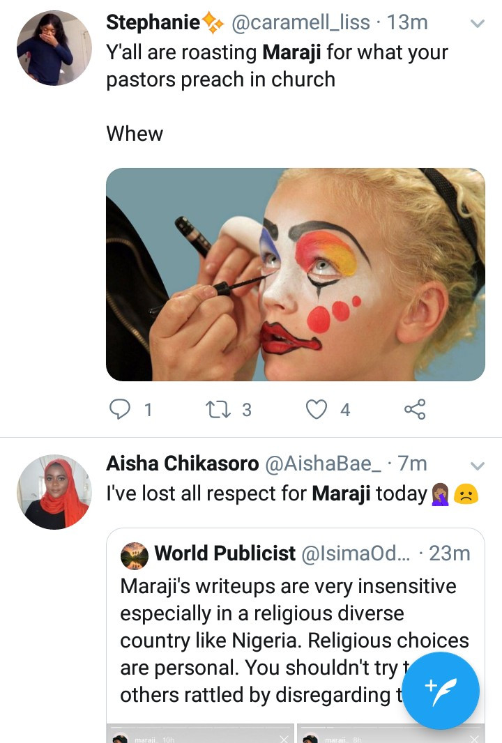View the clown makeup image
This screenshot has width=502, height=743.
pyautogui.click(x=295, y=275)
